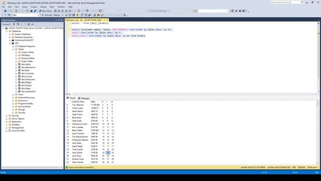Select dbo.People table in the tree
The height and width of the screenshot is (181, 321).
(27, 85)
